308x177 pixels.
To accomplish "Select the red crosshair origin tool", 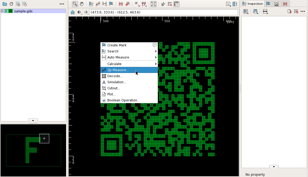I will pos(127,4).
